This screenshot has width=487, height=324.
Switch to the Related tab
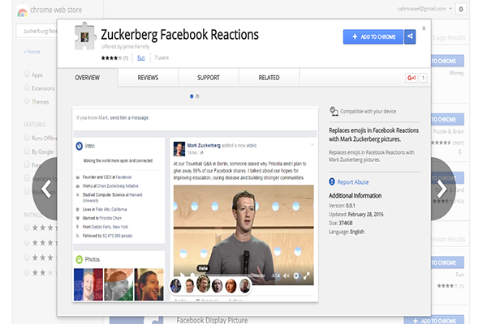tap(269, 78)
